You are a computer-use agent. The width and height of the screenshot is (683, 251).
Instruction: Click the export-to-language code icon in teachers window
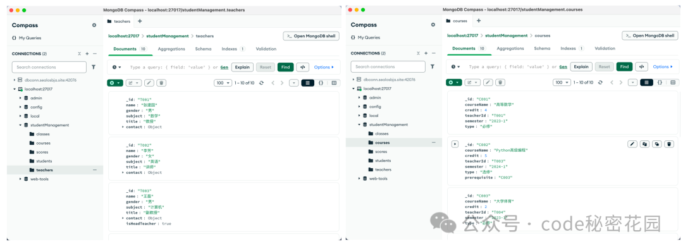pyautogui.click(x=303, y=67)
